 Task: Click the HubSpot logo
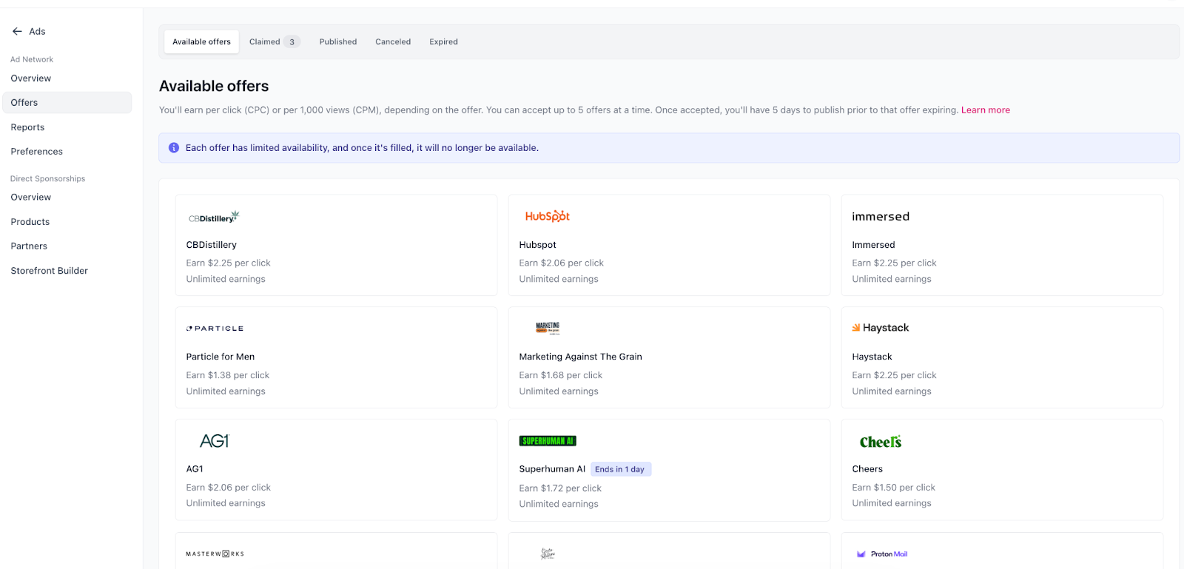[x=547, y=216]
